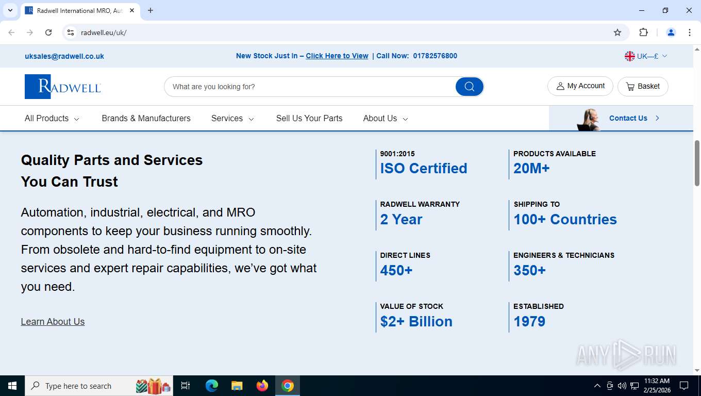Open a new tab with plus button
701x396 pixels.
click(x=151, y=10)
